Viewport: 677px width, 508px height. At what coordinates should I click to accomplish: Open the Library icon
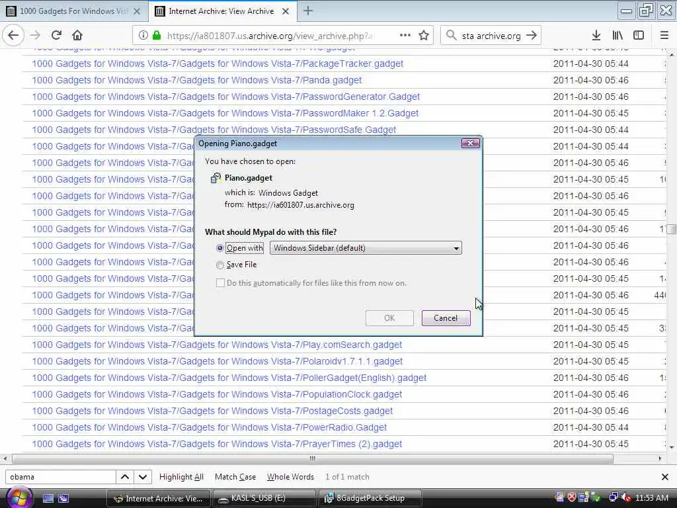617,36
